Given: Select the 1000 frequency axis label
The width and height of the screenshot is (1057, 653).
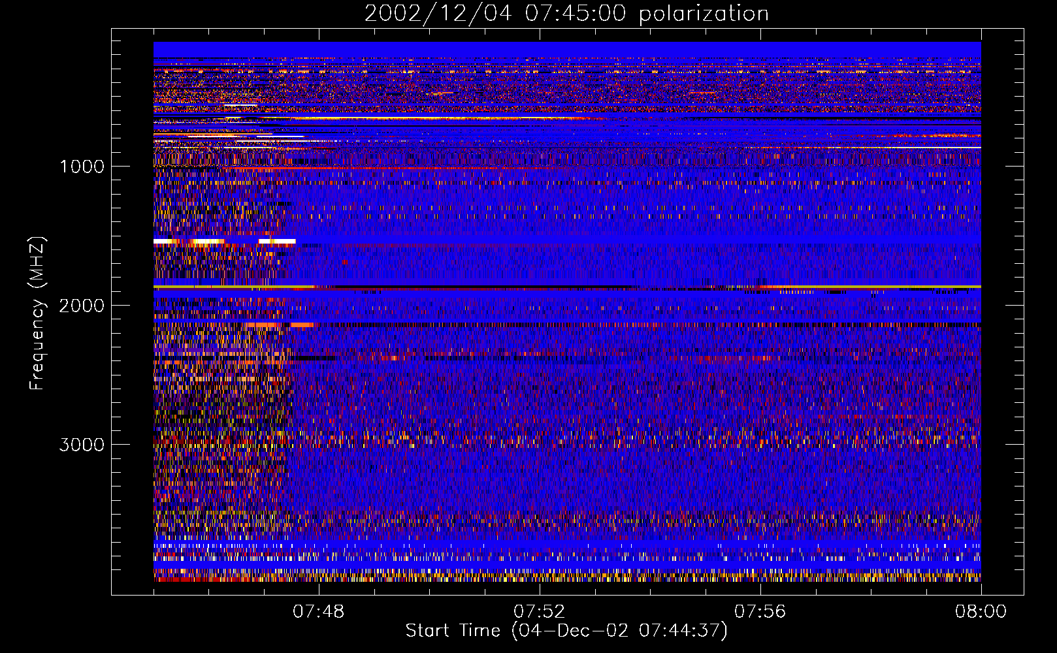Looking at the screenshot, I should (82, 167).
